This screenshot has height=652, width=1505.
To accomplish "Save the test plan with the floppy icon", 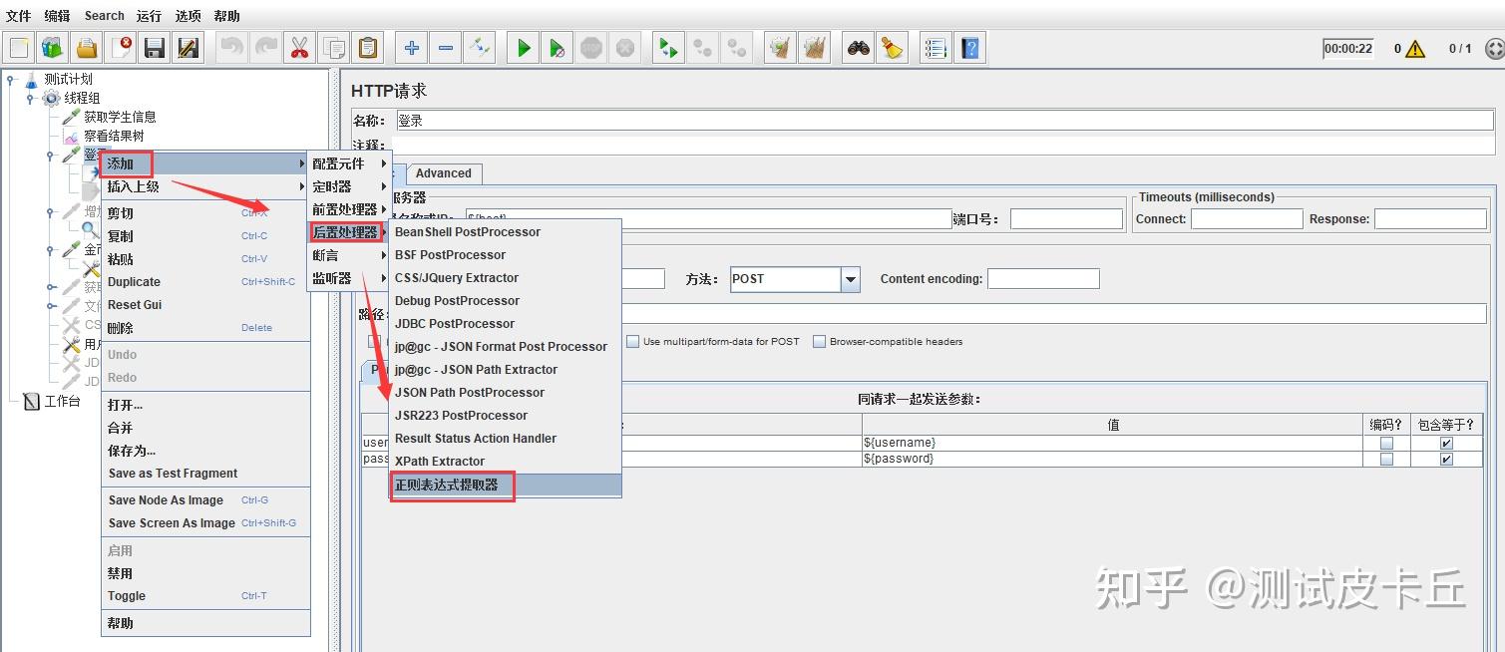I will click(x=154, y=47).
